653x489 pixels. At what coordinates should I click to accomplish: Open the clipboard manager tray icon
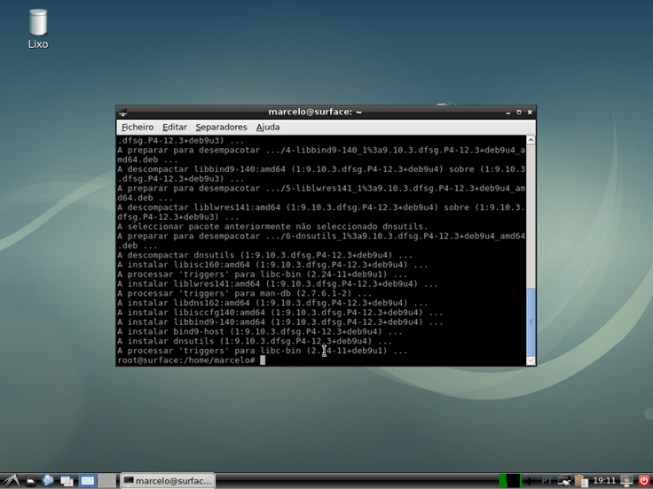tap(581, 480)
